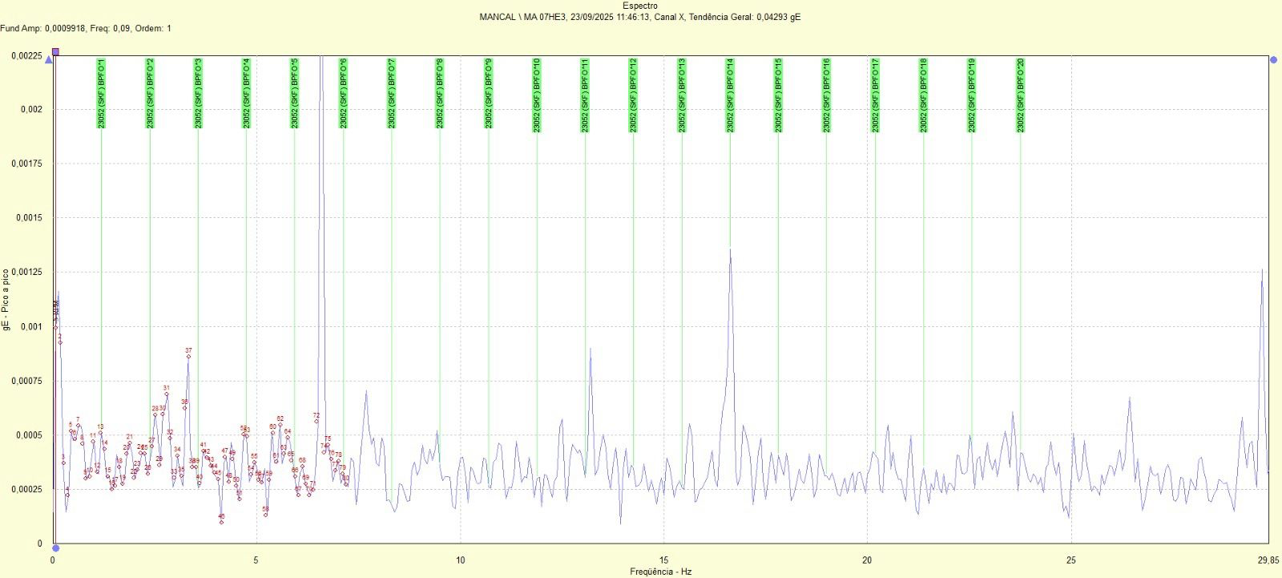Click the 0,00175 value on the Y axis
This screenshot has width=1282, height=578.
pyautogui.click(x=27, y=164)
